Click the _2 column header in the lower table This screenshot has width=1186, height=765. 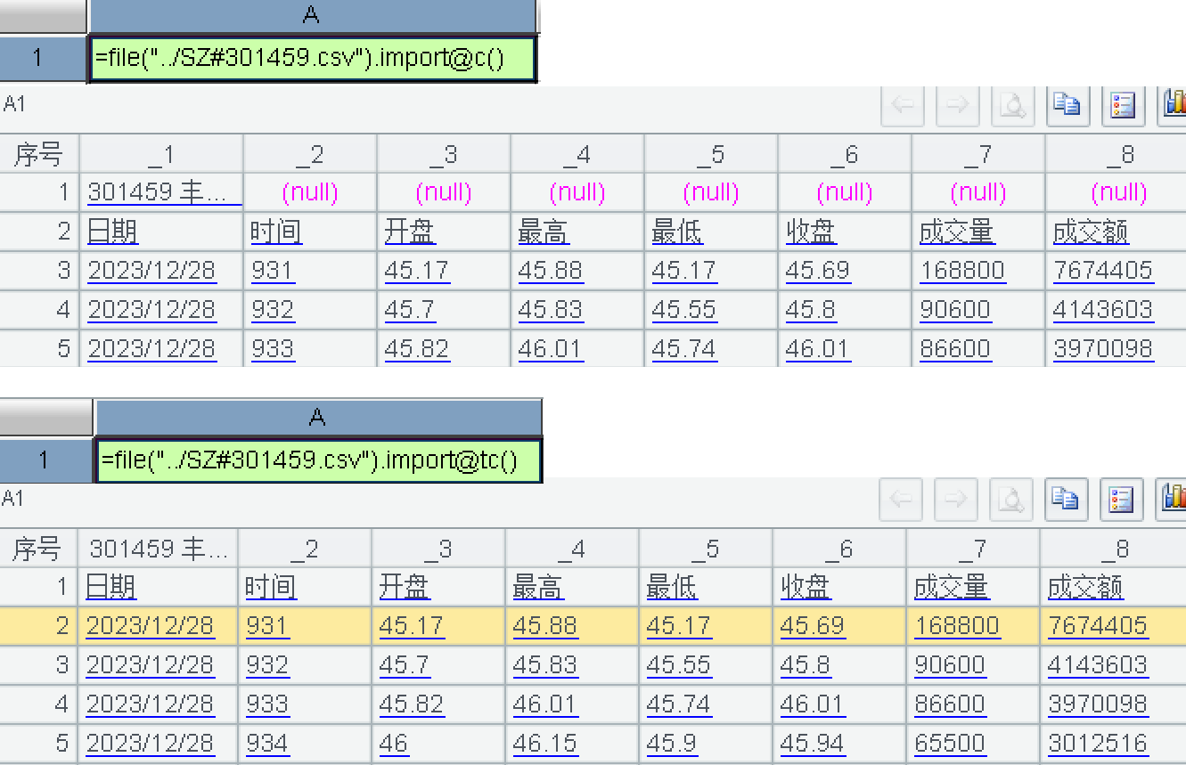[305, 549]
